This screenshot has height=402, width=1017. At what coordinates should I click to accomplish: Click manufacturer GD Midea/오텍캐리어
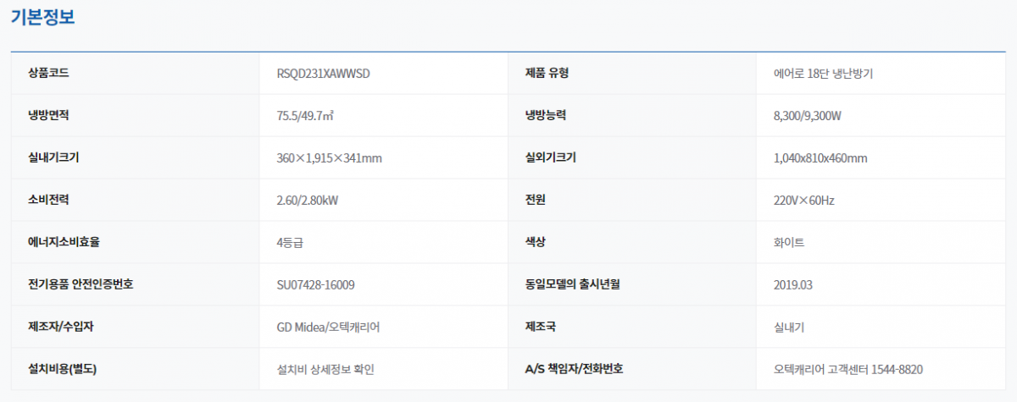pyautogui.click(x=328, y=327)
